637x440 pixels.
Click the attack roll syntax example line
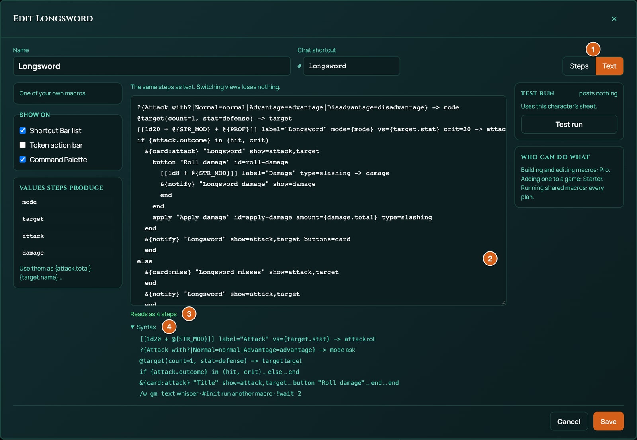tap(258, 339)
